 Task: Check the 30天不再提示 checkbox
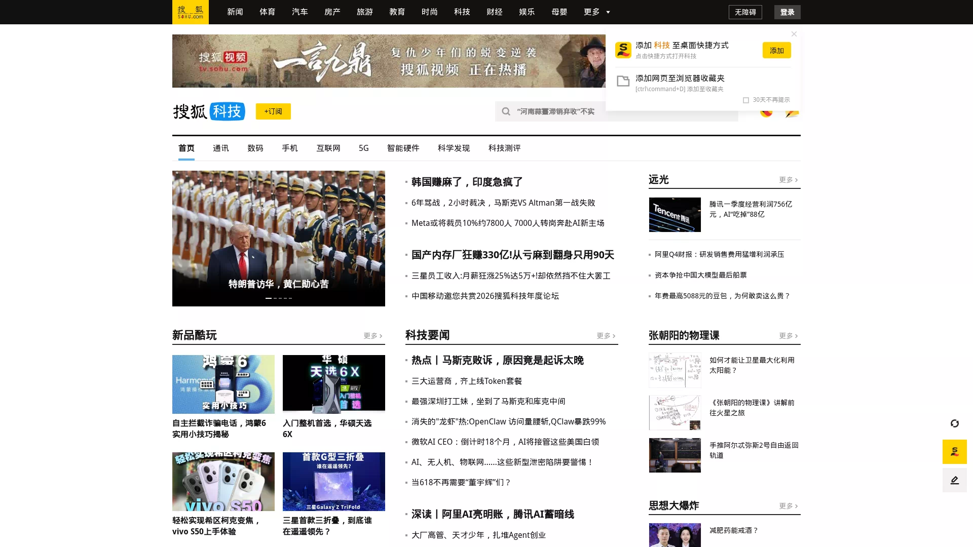click(746, 100)
